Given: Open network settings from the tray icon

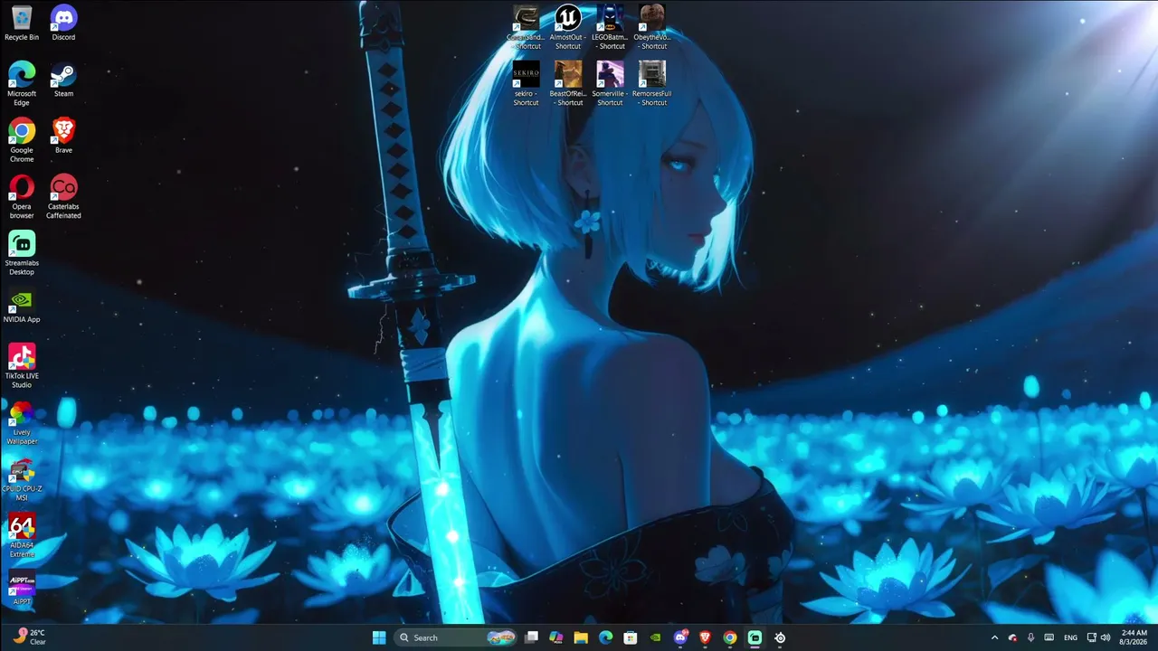Looking at the screenshot, I should pos(1092,637).
